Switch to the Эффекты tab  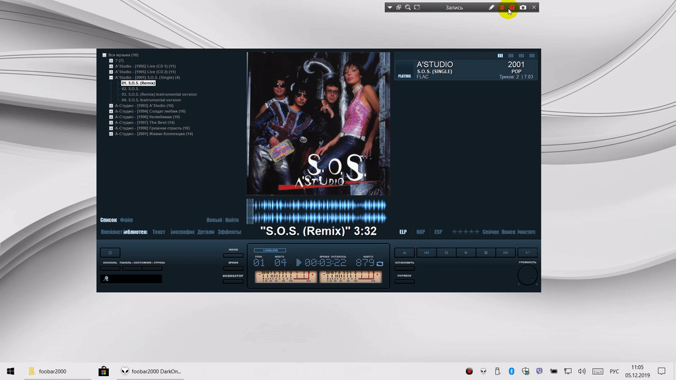229,232
